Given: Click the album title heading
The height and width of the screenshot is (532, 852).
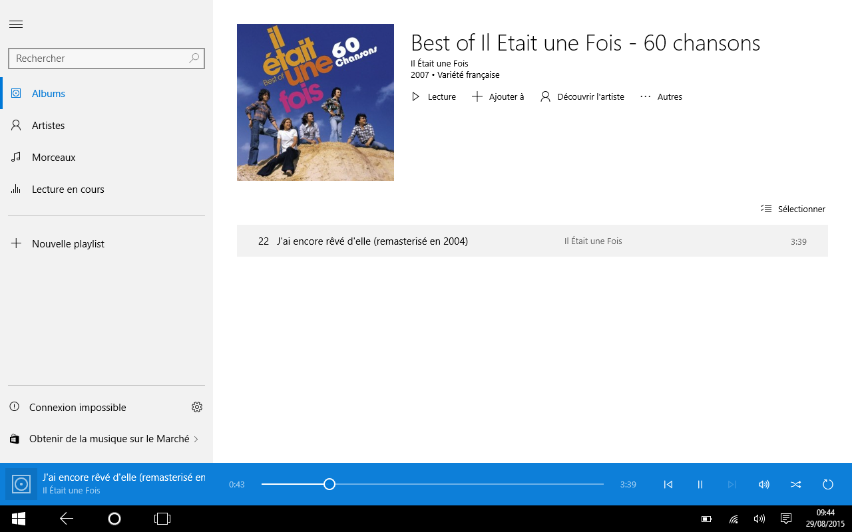Looking at the screenshot, I should point(586,43).
